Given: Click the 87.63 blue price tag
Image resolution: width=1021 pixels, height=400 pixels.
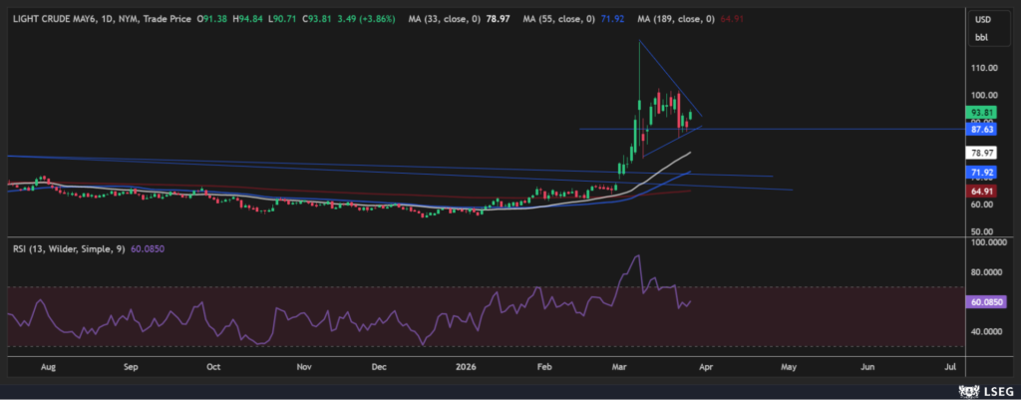Looking at the screenshot, I should pos(981,130).
